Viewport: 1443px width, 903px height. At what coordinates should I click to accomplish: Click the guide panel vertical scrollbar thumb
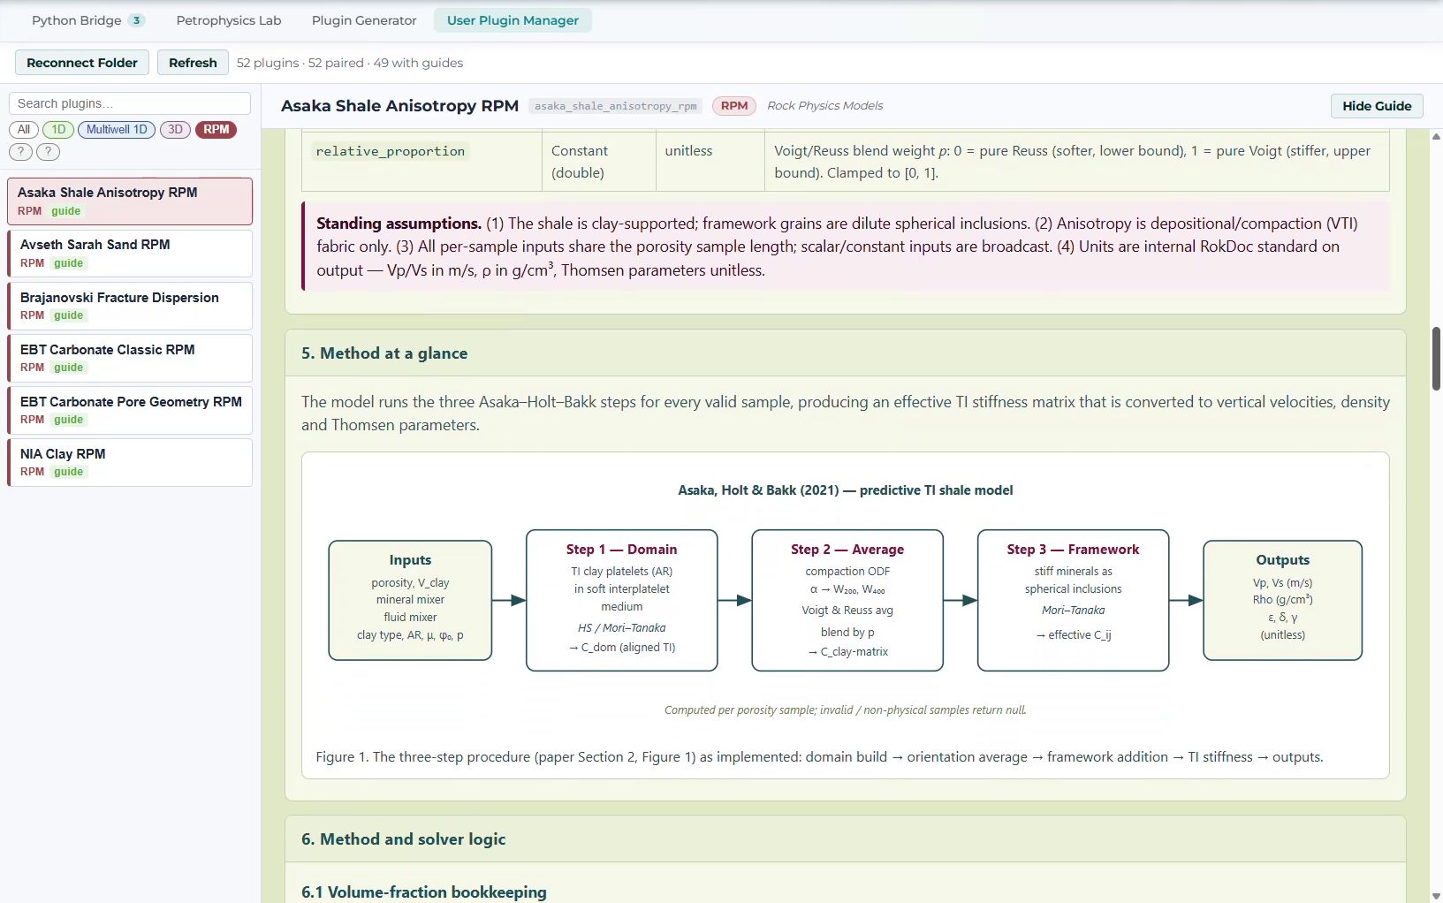pyautogui.click(x=1436, y=359)
